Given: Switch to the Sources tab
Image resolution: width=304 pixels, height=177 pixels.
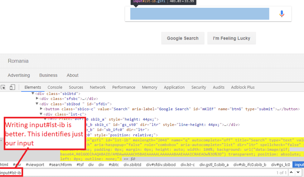Looking at the screenshot, I should pyautogui.click(x=76, y=87).
